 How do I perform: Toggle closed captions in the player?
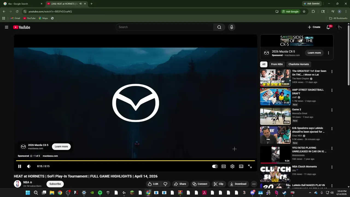[224, 166]
